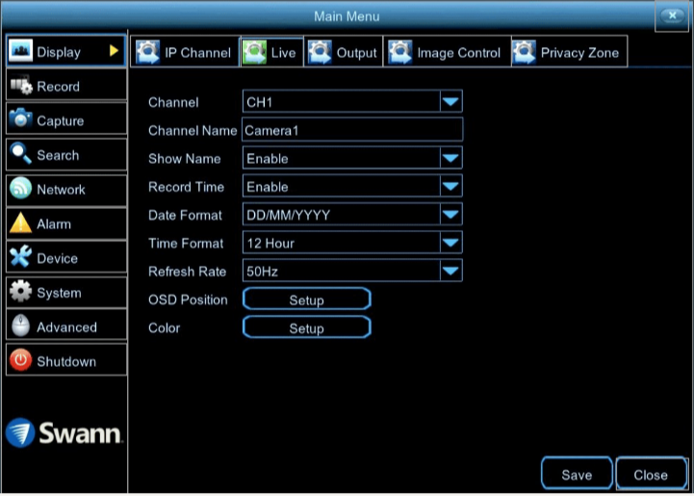Switch to the Privacy Zone tab
Viewport: 694px width, 496px height.
pyautogui.click(x=569, y=53)
